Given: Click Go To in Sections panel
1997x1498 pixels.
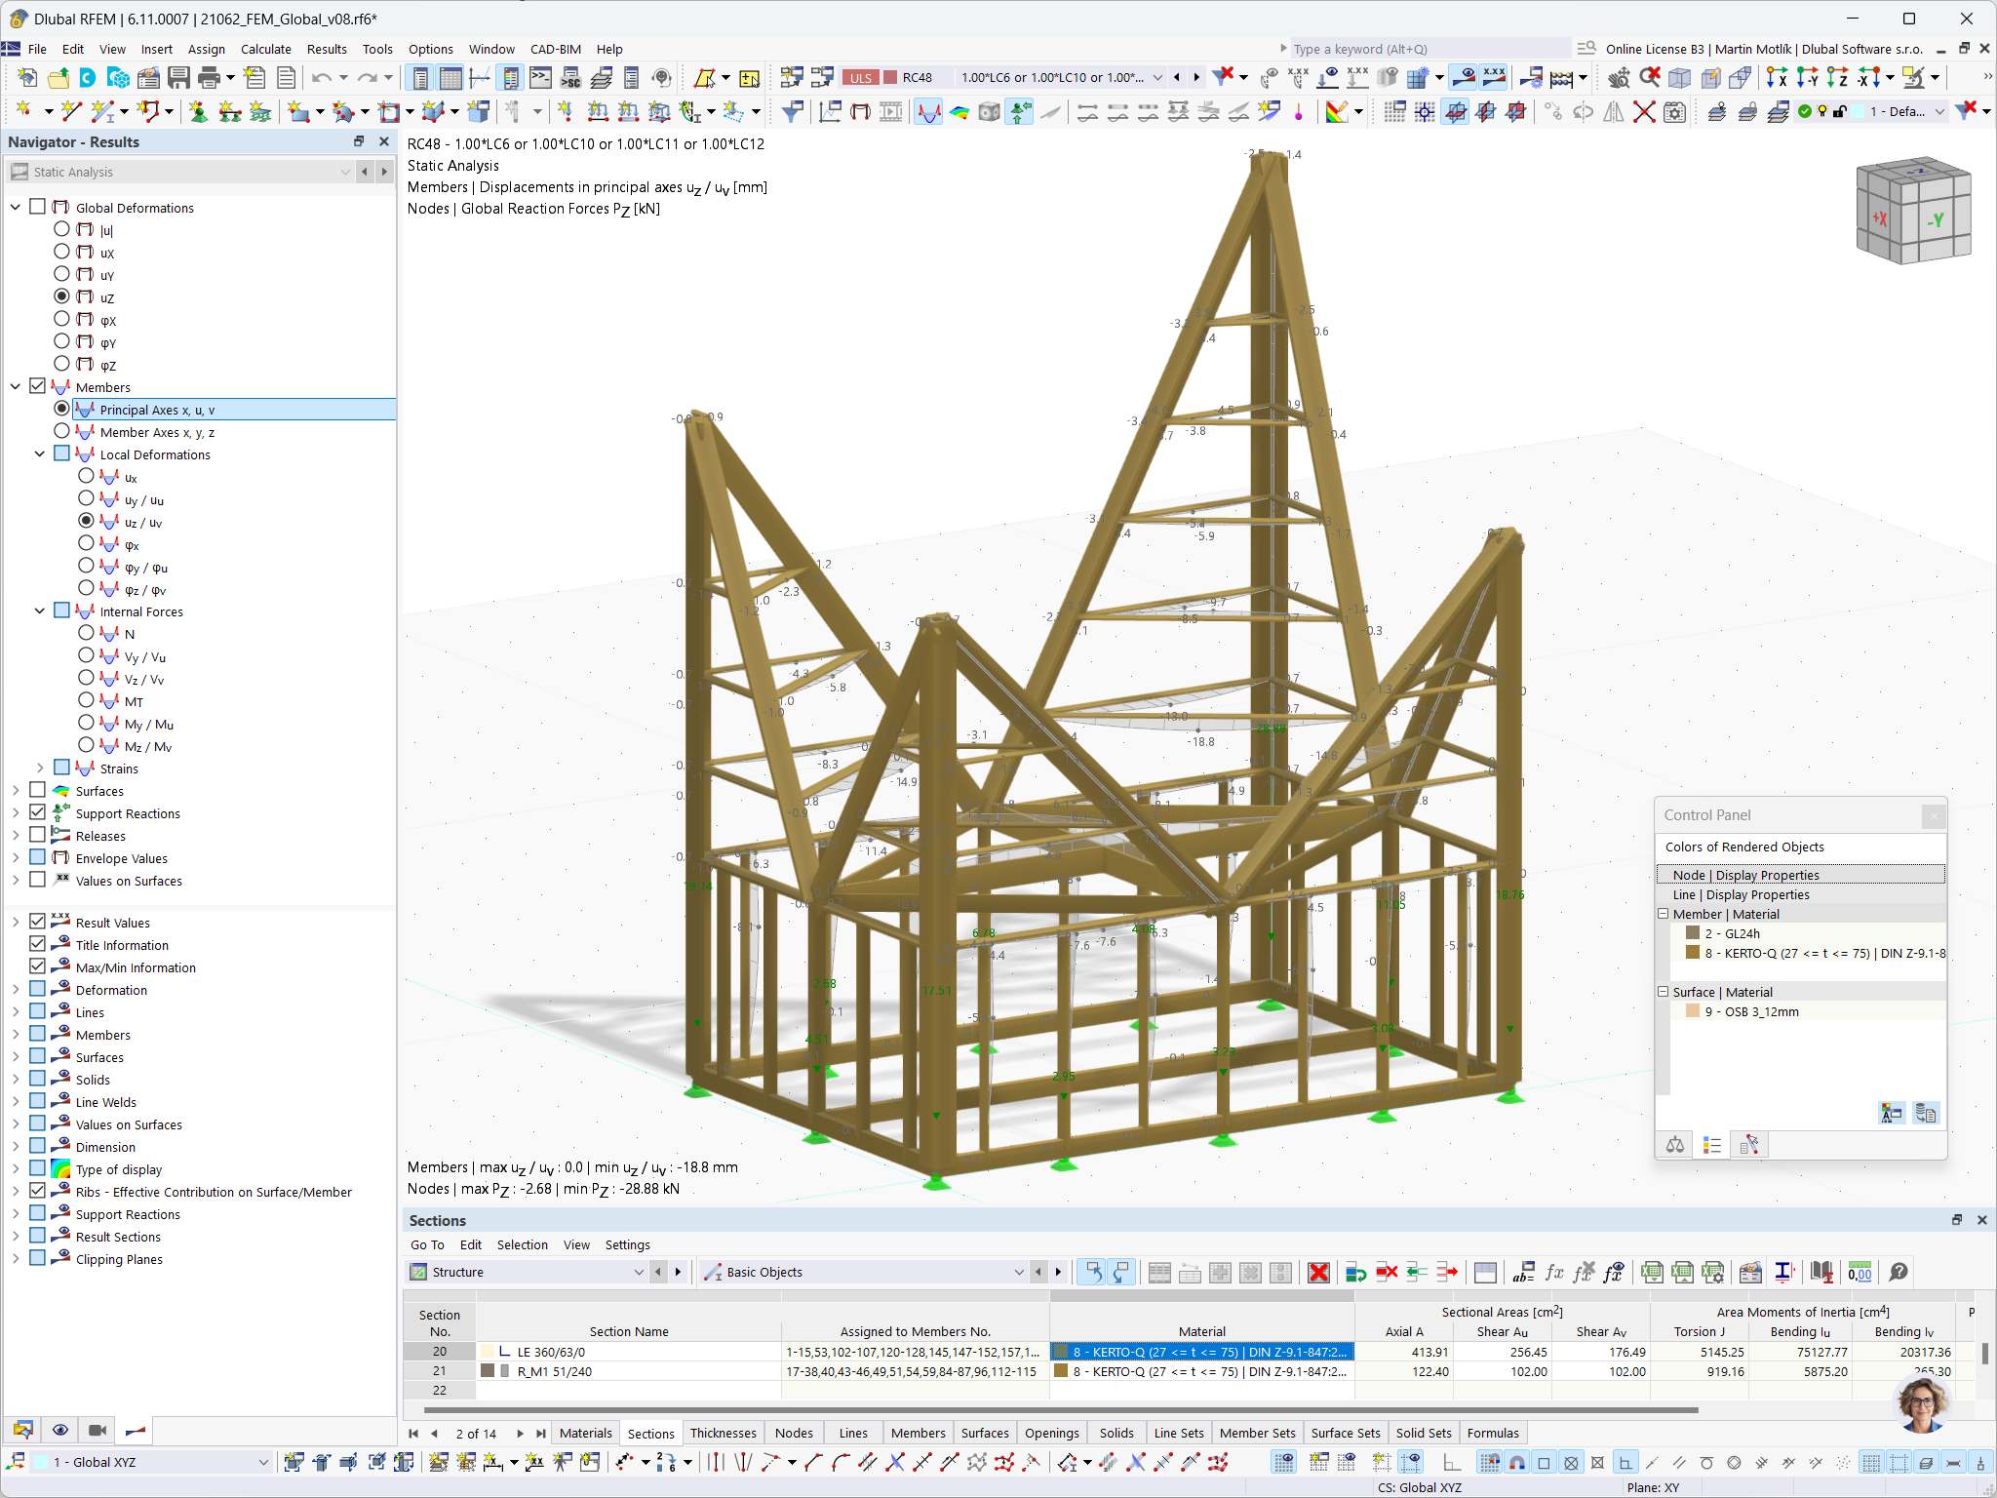Looking at the screenshot, I should pos(427,1244).
